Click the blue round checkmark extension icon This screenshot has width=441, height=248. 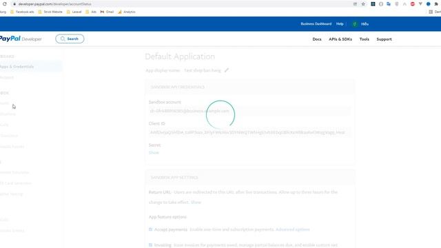pyautogui.click(x=429, y=4)
